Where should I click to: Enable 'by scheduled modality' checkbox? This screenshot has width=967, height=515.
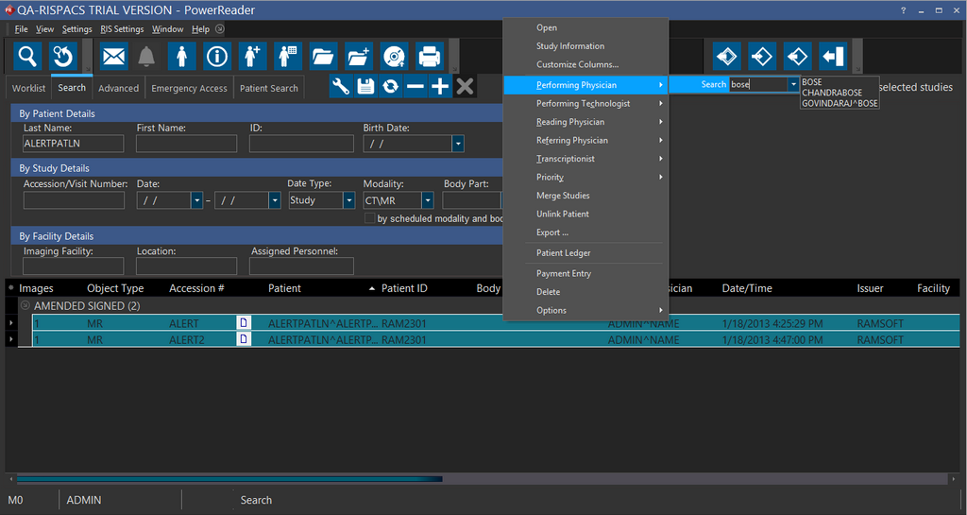coord(369,218)
